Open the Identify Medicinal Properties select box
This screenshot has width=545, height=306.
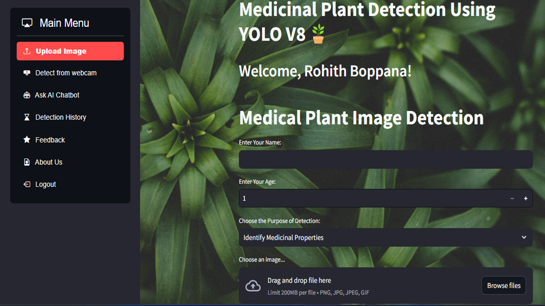tap(380, 237)
